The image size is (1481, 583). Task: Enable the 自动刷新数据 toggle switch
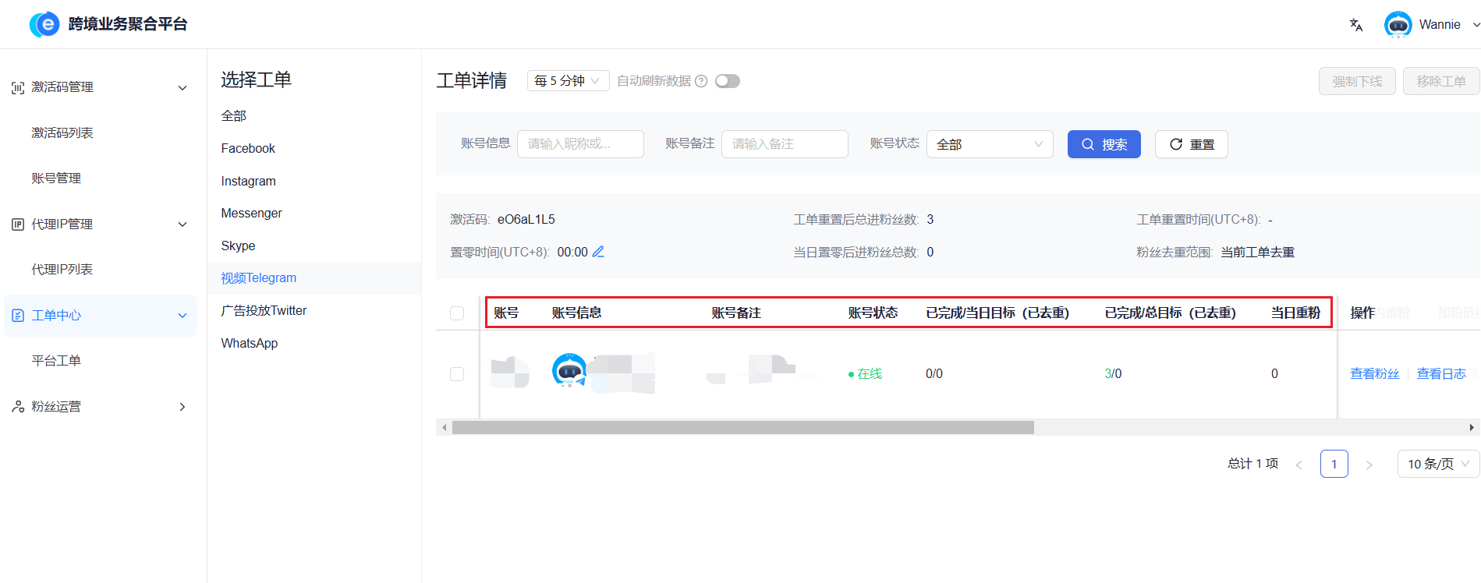pos(727,81)
